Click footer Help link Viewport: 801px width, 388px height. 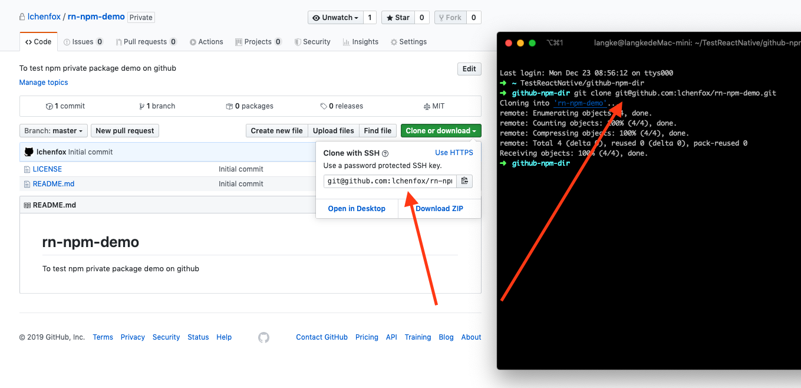tap(224, 337)
